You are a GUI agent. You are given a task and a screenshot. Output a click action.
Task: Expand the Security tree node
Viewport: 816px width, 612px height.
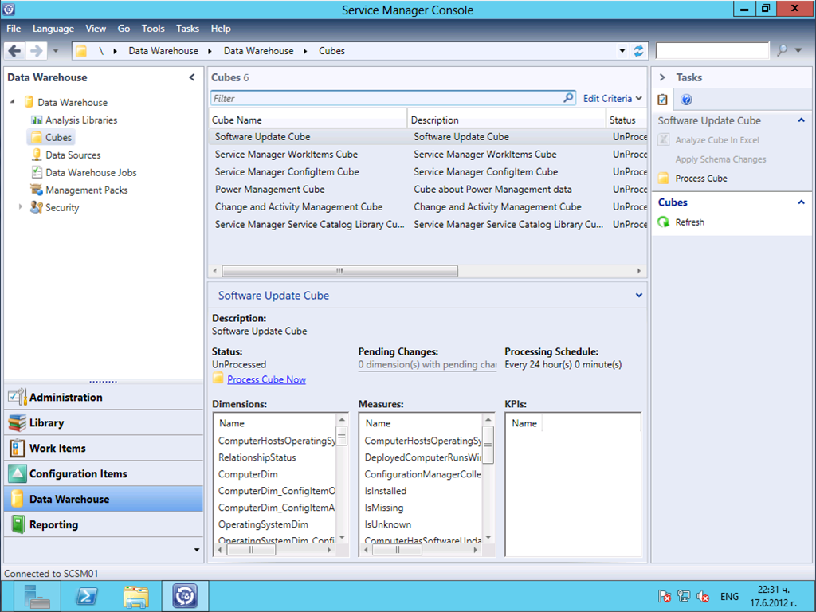pos(22,207)
